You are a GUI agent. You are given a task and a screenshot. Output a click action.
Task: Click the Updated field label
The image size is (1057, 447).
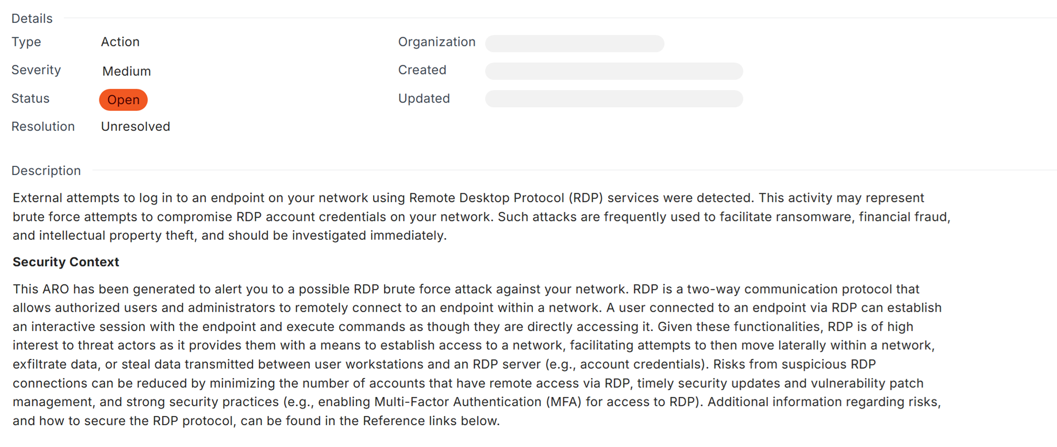click(x=424, y=99)
